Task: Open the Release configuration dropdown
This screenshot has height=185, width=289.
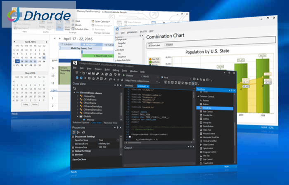Action: (141, 76)
